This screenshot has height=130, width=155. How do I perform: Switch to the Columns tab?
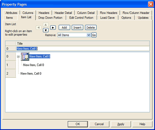[x=28, y=13]
